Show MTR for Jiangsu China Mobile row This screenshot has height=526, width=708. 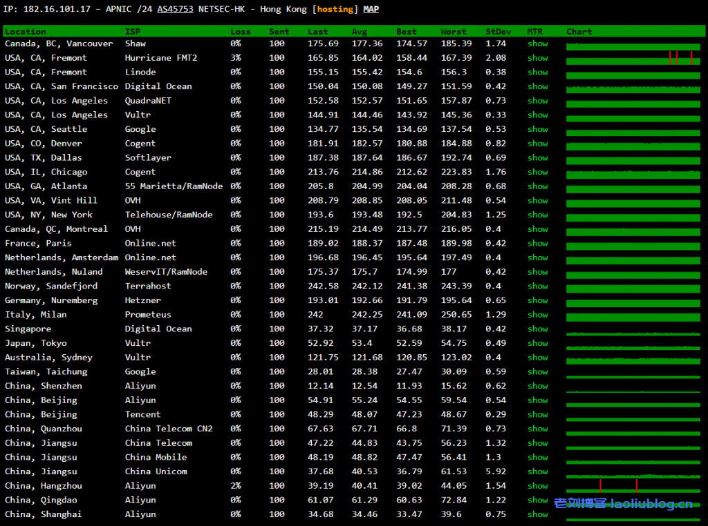(x=537, y=458)
